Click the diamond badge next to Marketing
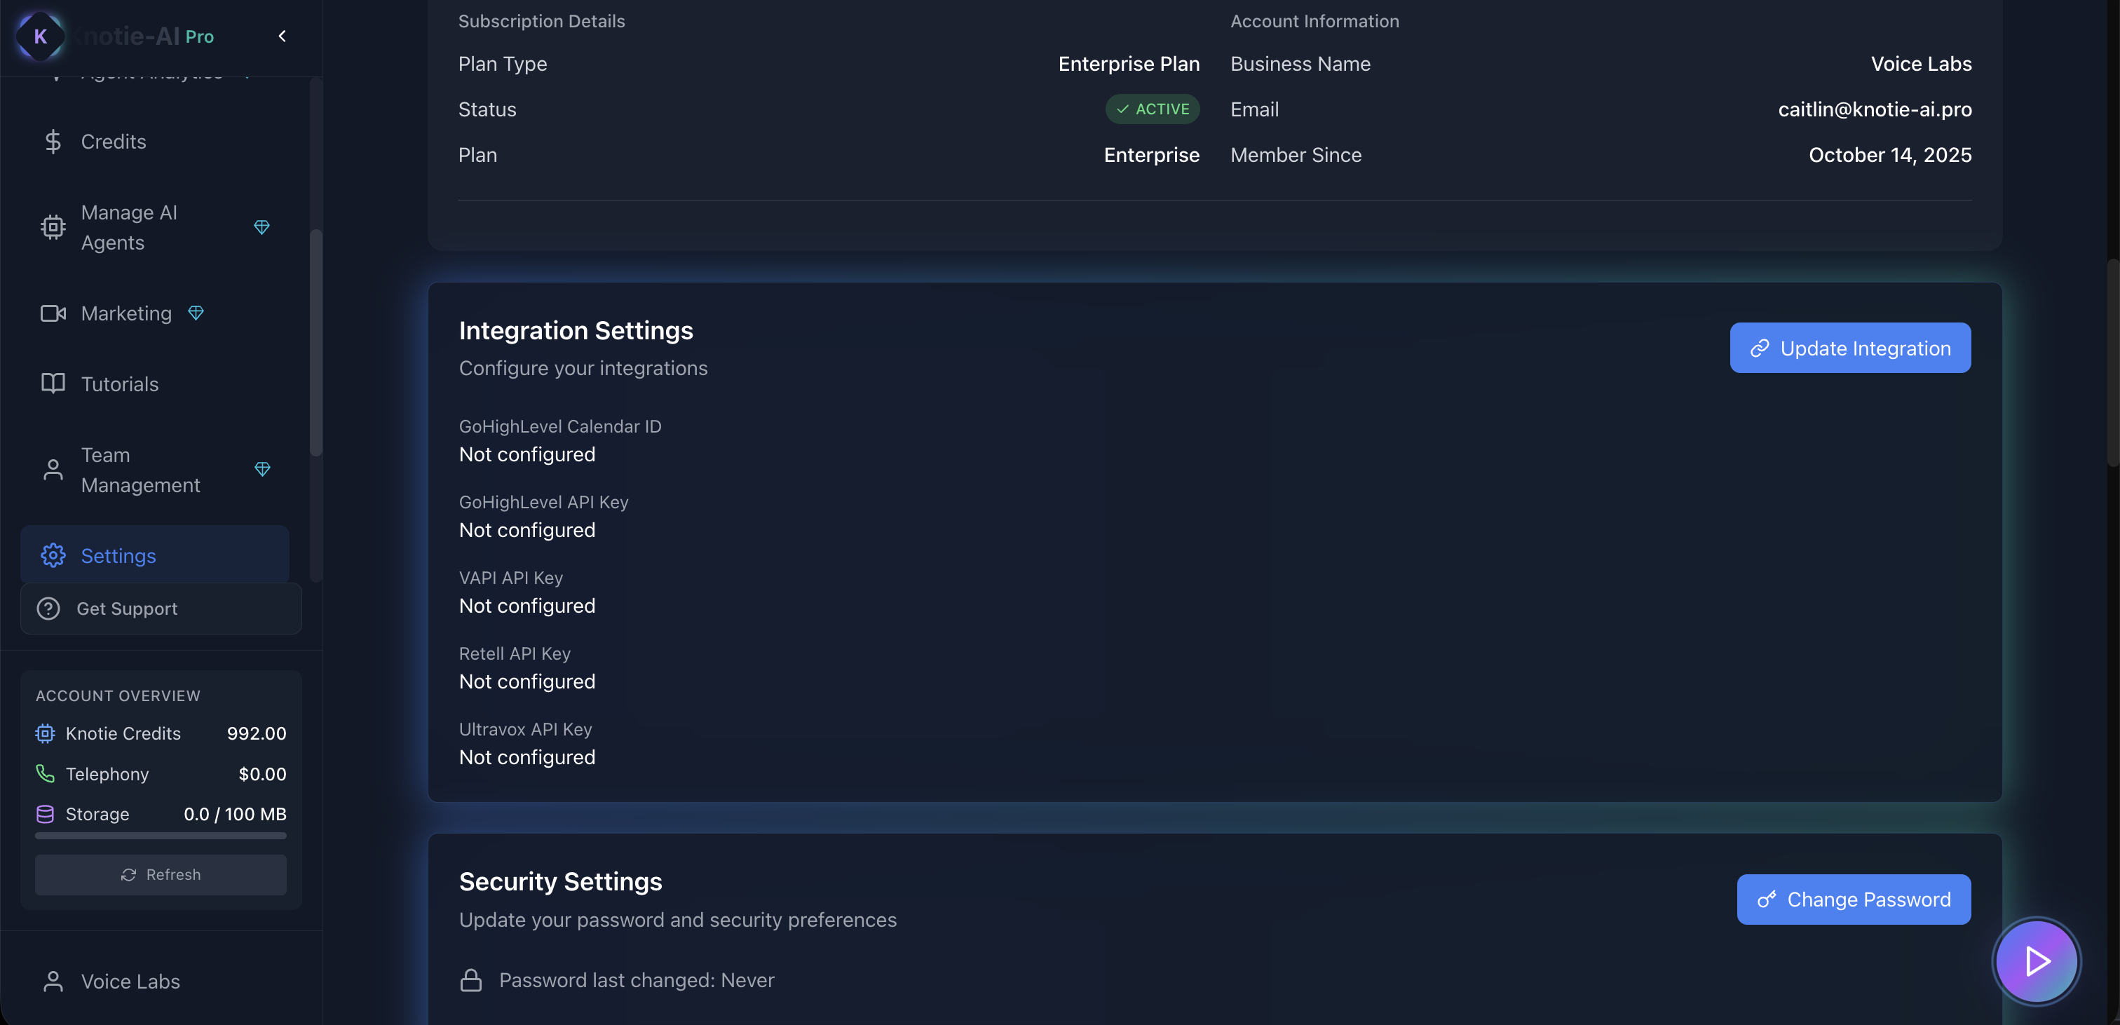The width and height of the screenshot is (2120, 1025). click(196, 313)
